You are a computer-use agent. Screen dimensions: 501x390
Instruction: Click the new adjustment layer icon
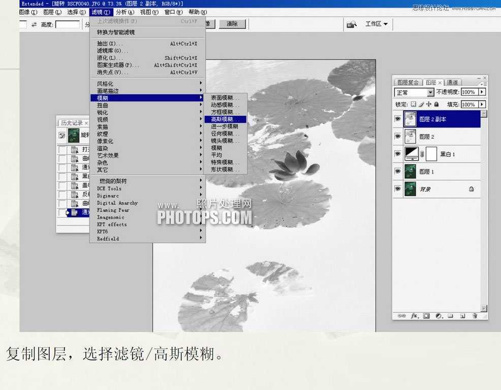click(438, 316)
